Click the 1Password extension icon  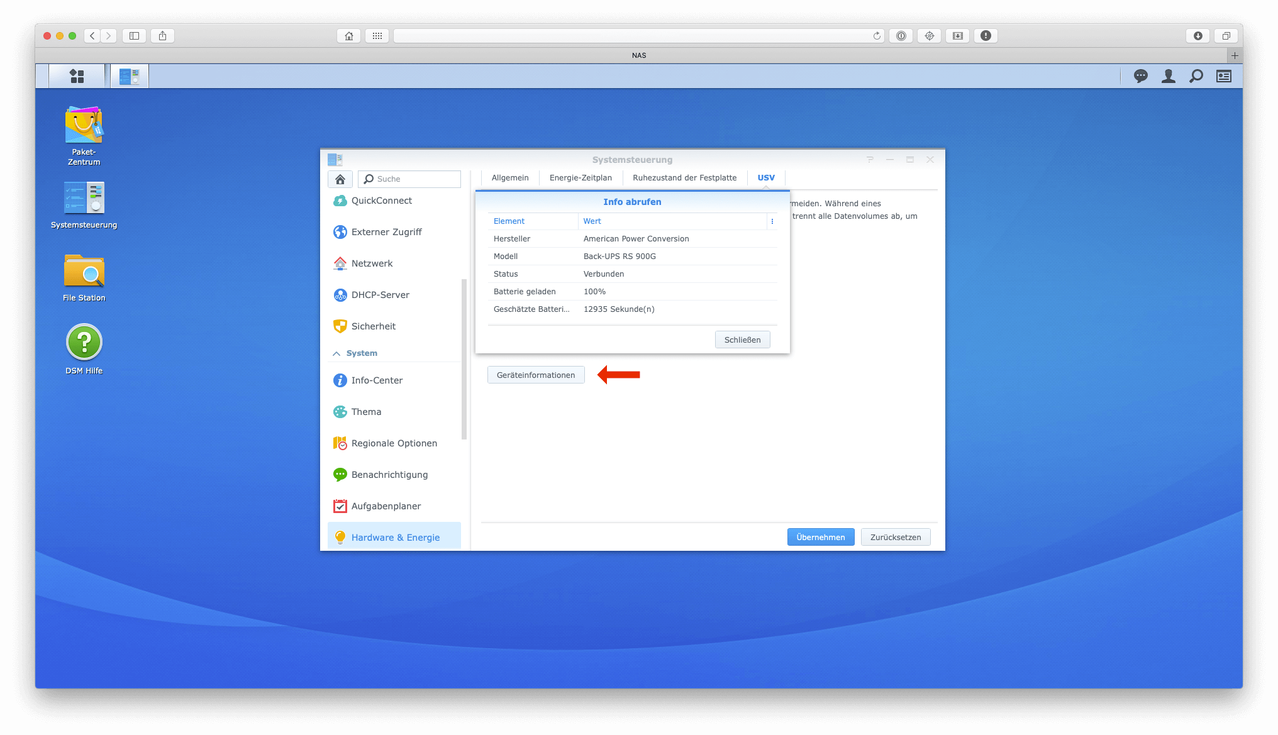[901, 36]
